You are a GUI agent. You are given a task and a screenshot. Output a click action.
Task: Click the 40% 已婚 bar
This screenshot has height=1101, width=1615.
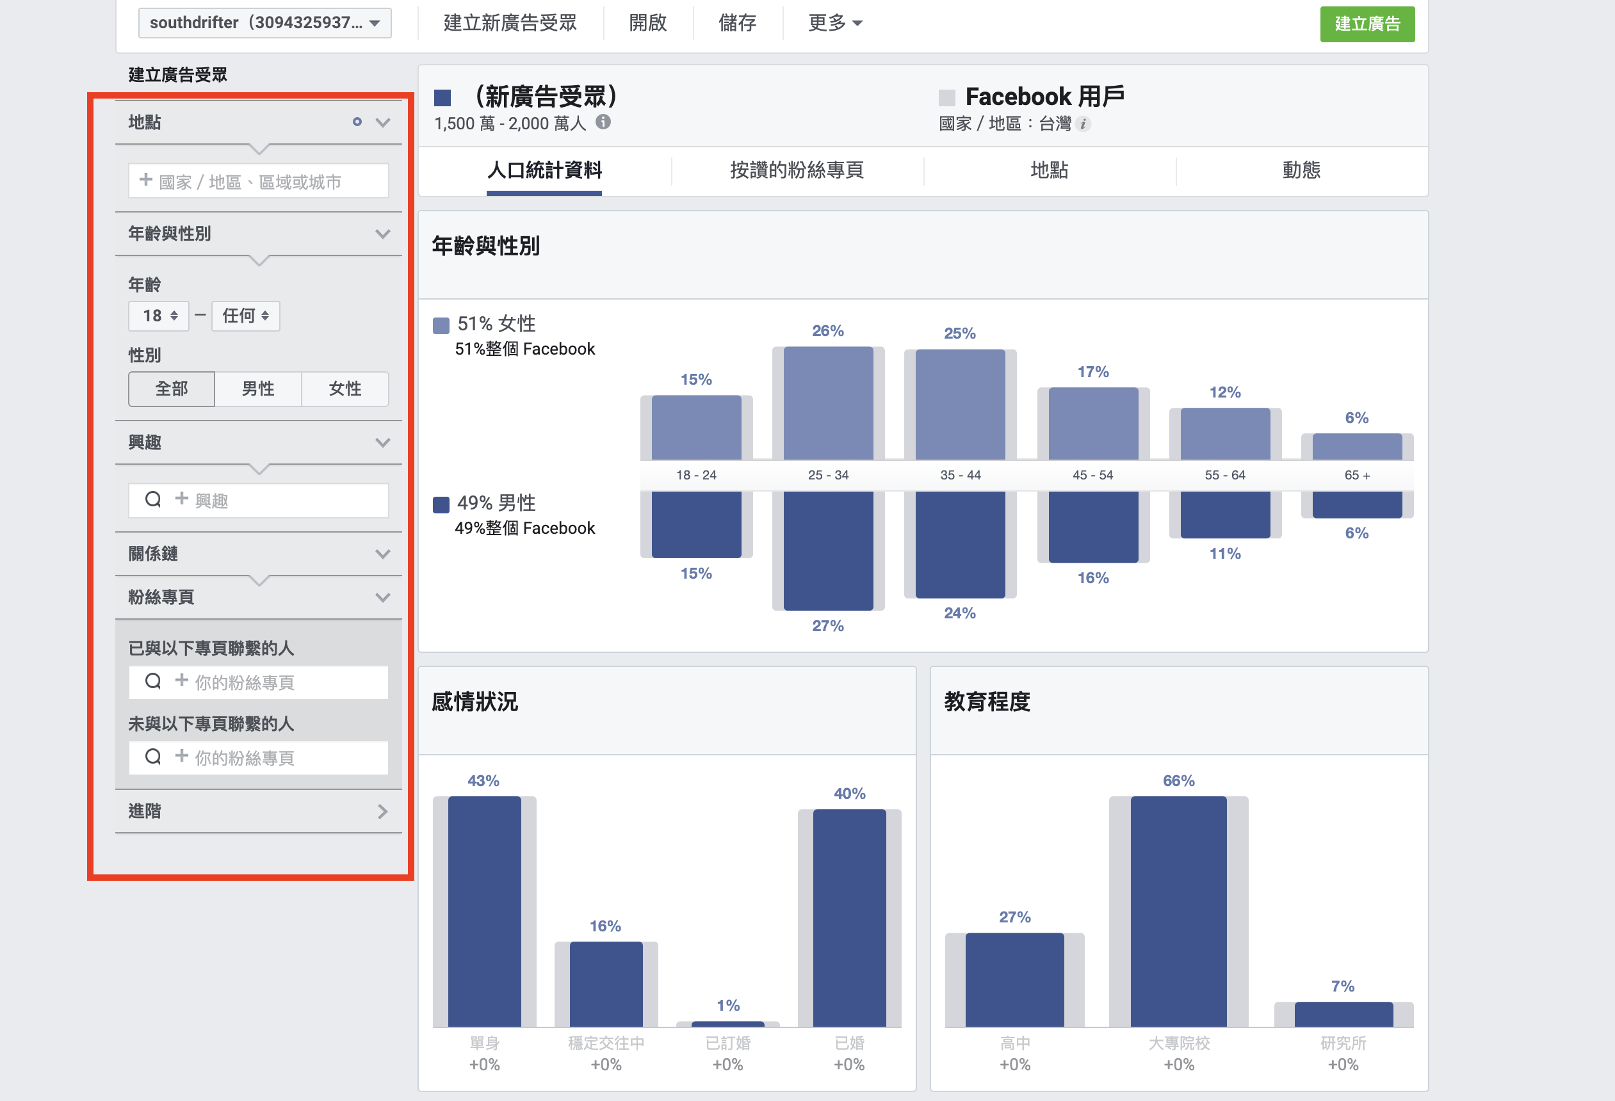(849, 918)
